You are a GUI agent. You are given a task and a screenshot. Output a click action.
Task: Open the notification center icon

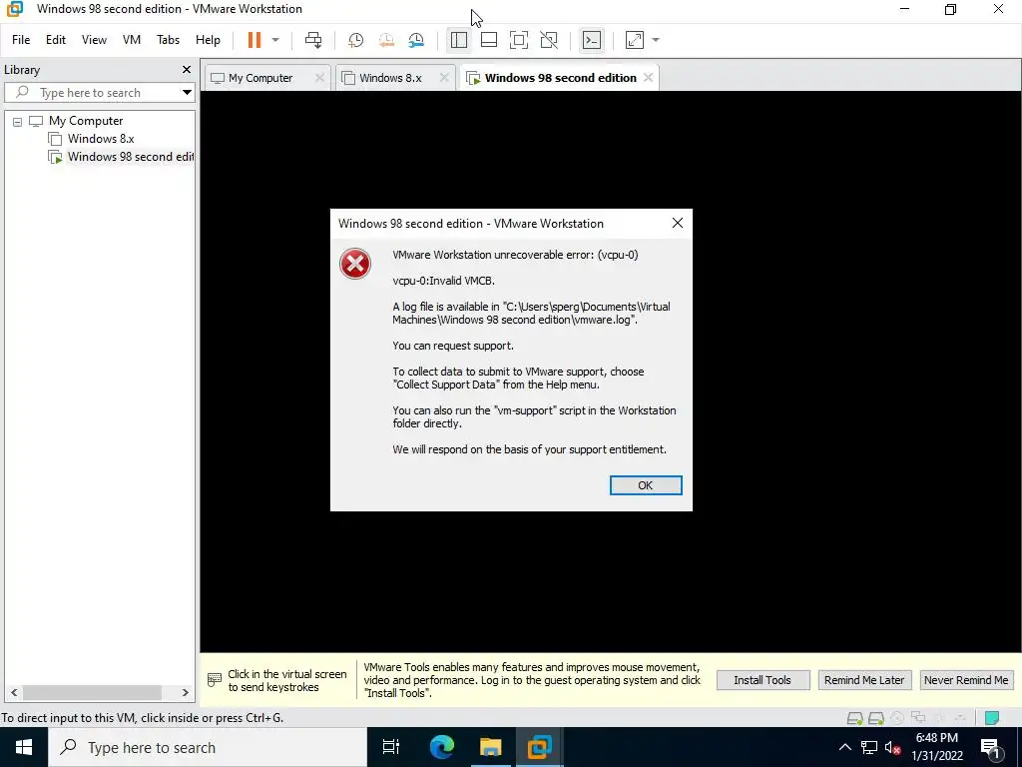point(990,748)
